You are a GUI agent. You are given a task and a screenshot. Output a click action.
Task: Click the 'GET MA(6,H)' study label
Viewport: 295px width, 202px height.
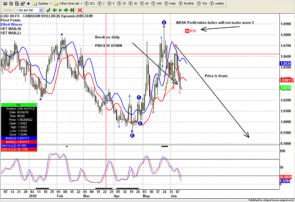(x=11, y=29)
